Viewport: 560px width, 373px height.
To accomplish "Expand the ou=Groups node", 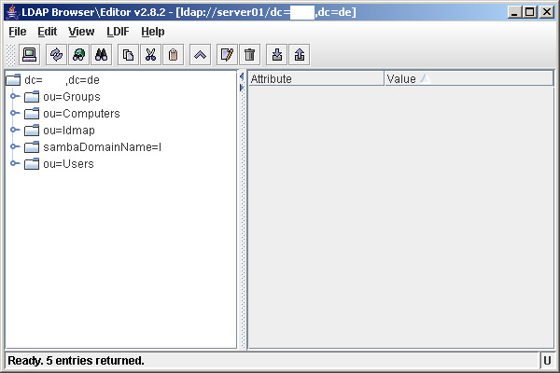I will [x=14, y=96].
